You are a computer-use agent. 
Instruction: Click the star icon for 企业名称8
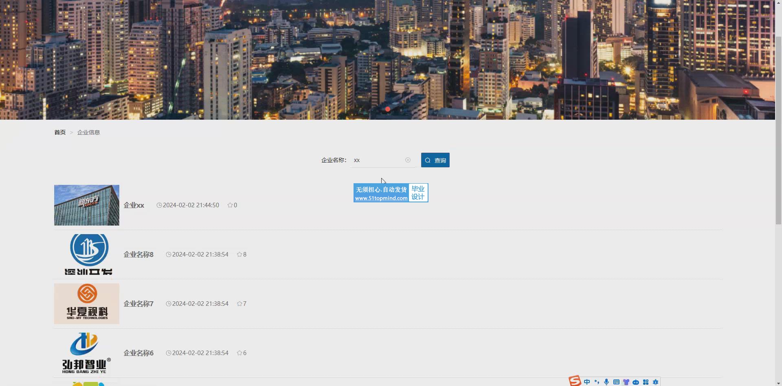pos(239,254)
